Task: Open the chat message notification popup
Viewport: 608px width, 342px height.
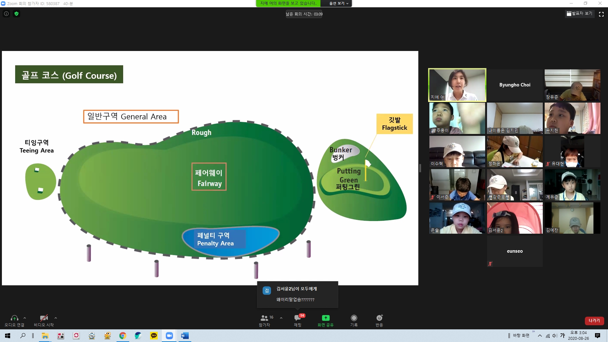Action: [x=297, y=294]
